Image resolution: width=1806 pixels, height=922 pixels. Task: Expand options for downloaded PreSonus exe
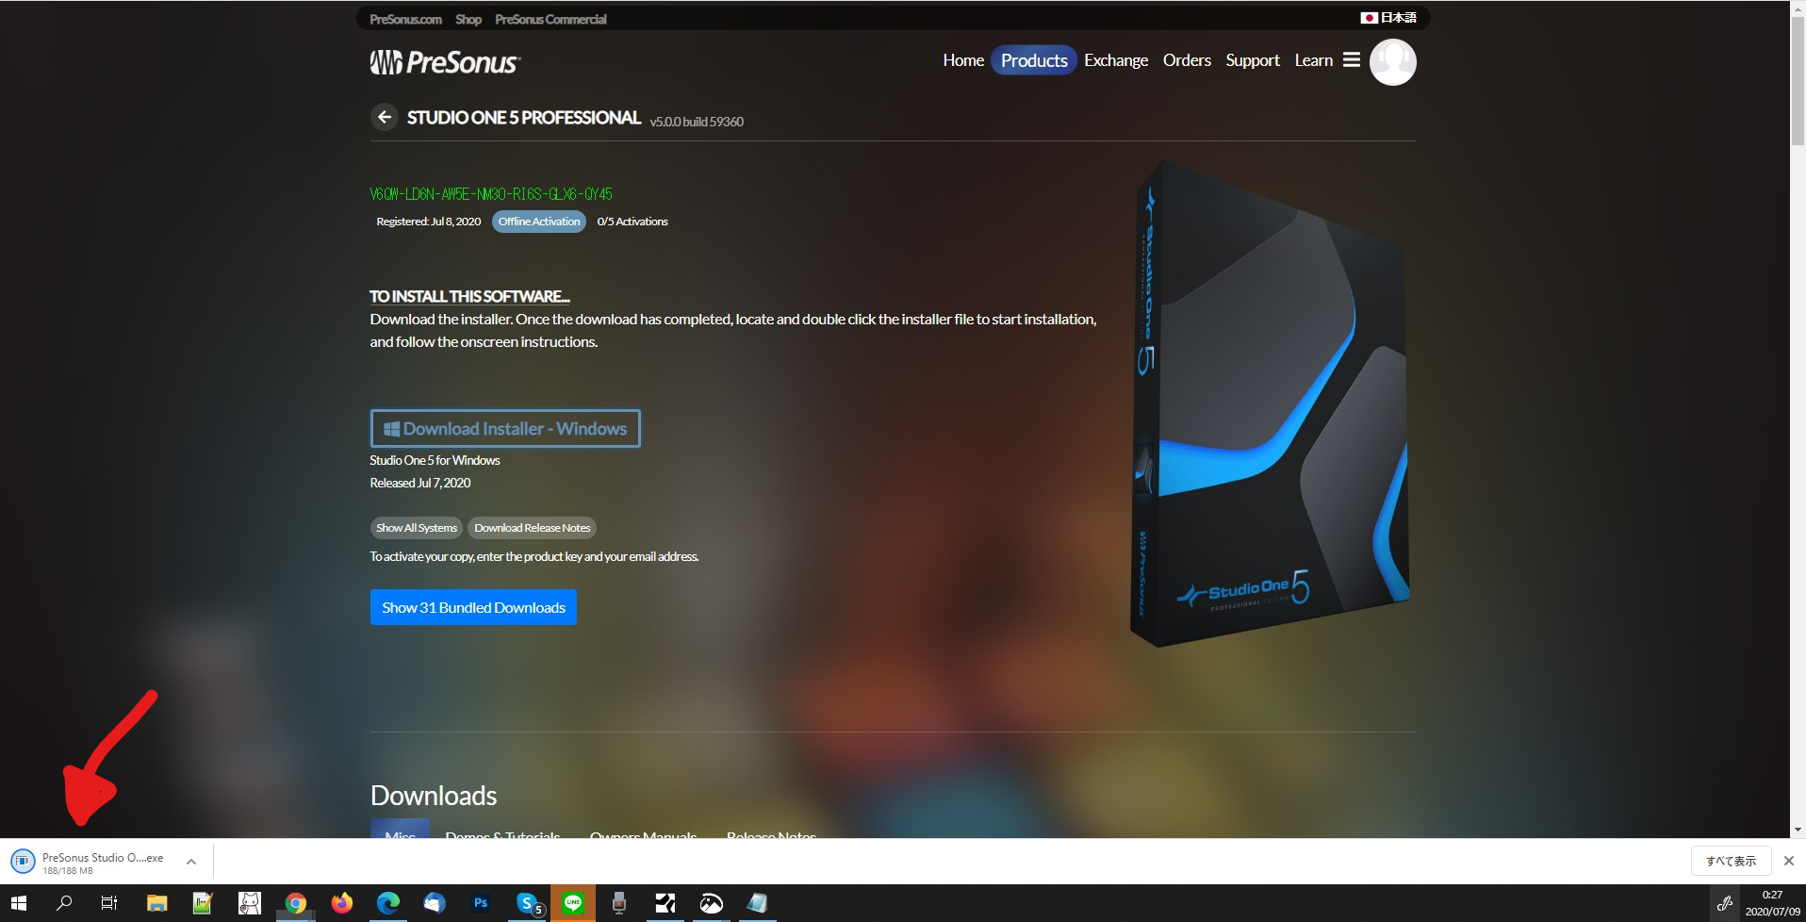pos(191,862)
